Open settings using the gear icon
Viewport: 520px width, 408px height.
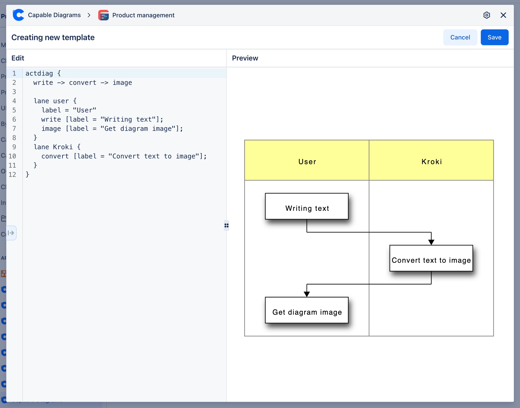486,15
